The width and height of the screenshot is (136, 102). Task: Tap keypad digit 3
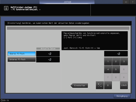pyautogui.click(x=124, y=61)
